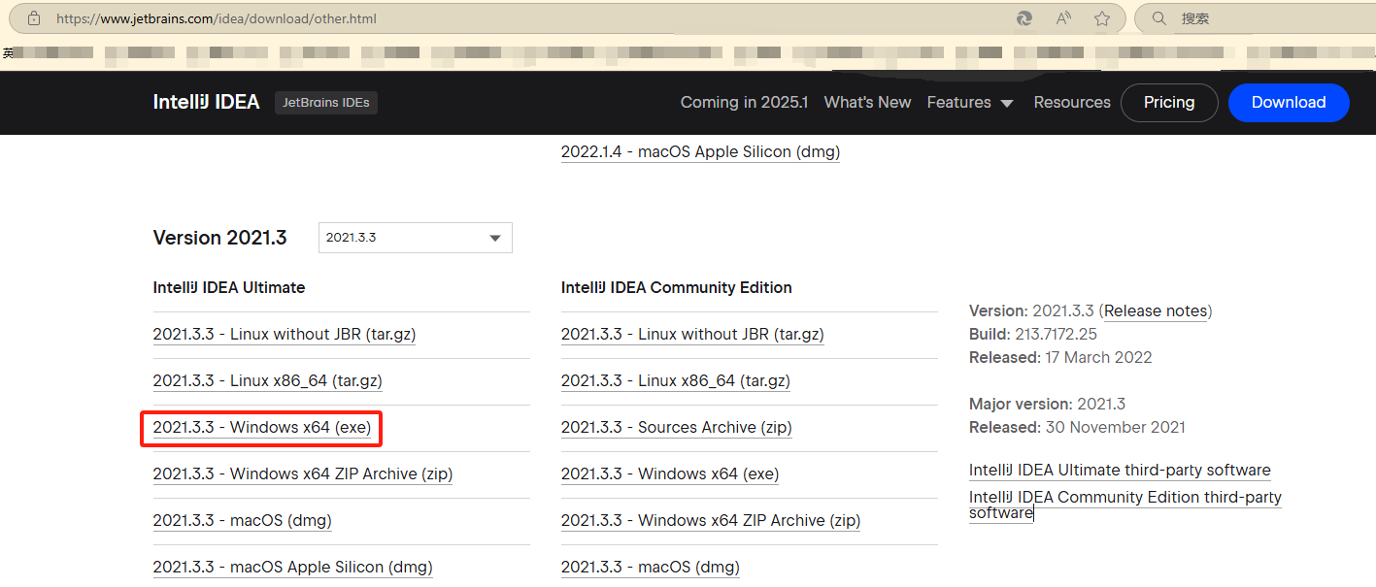Viewport: 1376px width, 587px height.
Task: Click the Build 213.7172.25 text
Action: pos(1033,335)
